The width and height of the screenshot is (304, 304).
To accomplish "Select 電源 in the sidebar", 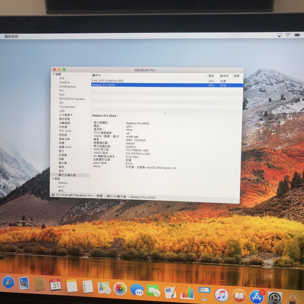I will click(x=61, y=167).
